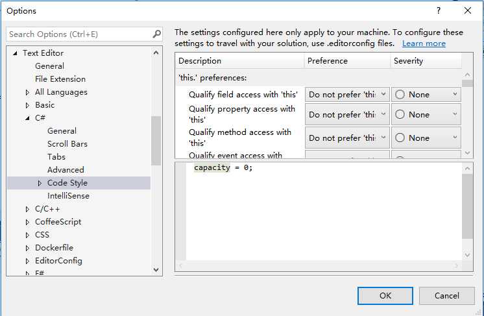Expand the C/C++ node
484x316 pixels.
(x=27, y=209)
